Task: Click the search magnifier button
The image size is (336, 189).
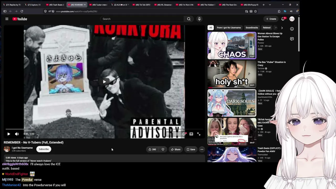Action: [189, 19]
